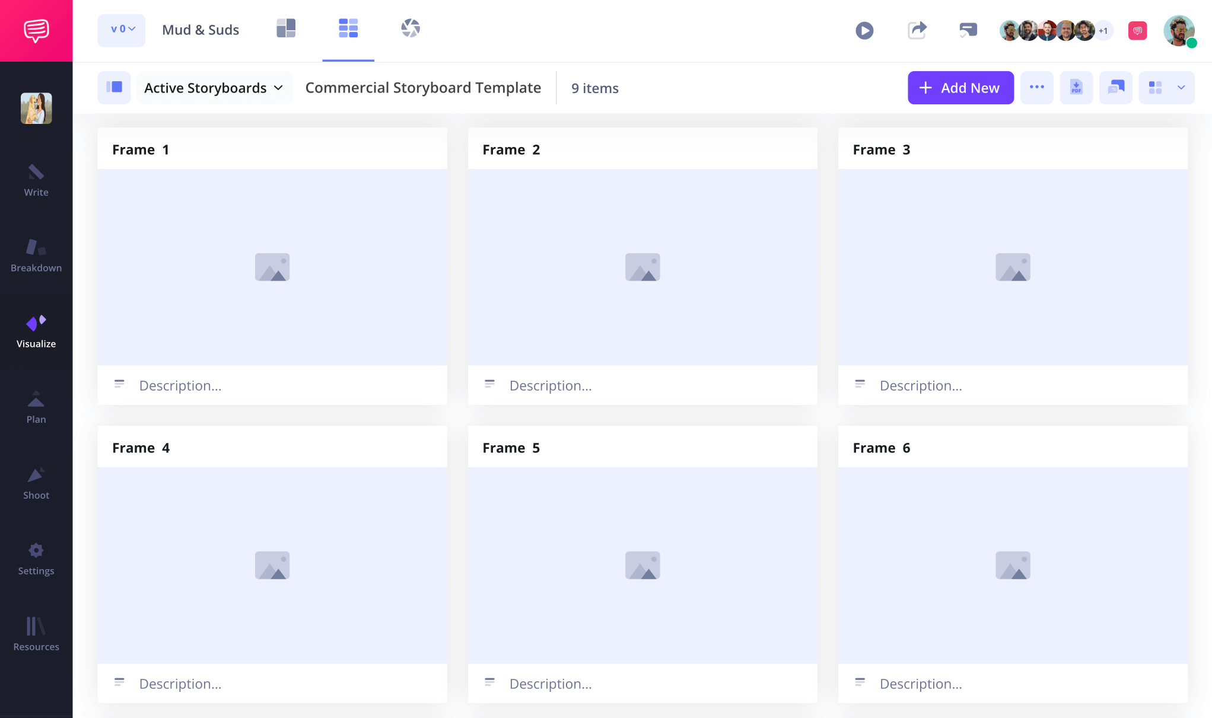Click the +1 collaborator avatar
The width and height of the screenshot is (1212, 718).
click(1103, 30)
